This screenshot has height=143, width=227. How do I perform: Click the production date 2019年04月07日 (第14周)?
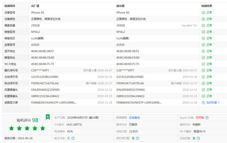[x=83, y=118]
